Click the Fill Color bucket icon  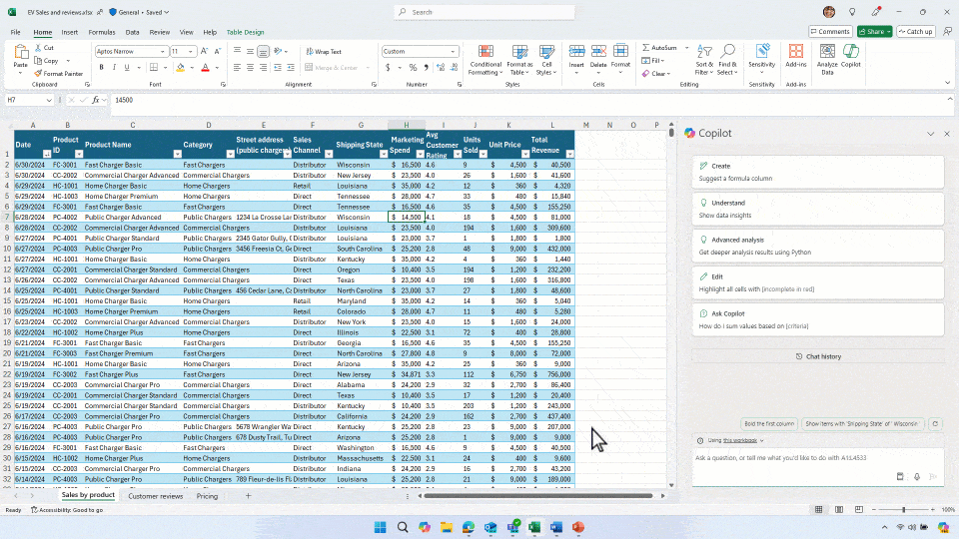point(181,68)
